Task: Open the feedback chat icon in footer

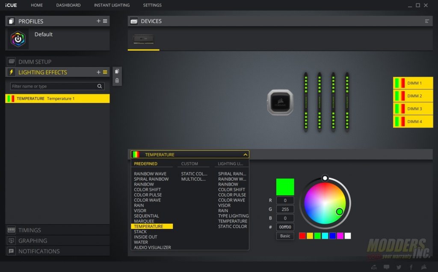Action: coord(387,267)
